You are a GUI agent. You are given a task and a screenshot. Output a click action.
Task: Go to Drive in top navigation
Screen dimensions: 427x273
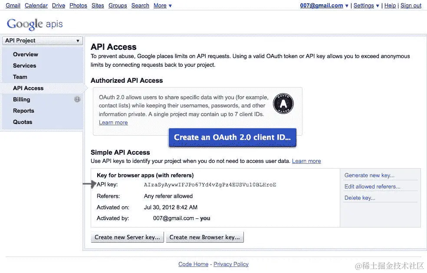tap(59, 6)
